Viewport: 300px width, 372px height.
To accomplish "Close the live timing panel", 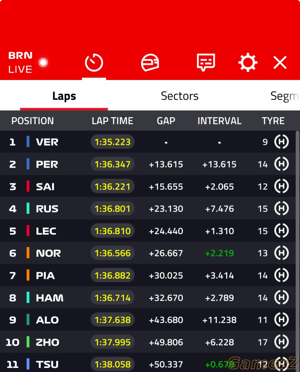I will tap(280, 63).
